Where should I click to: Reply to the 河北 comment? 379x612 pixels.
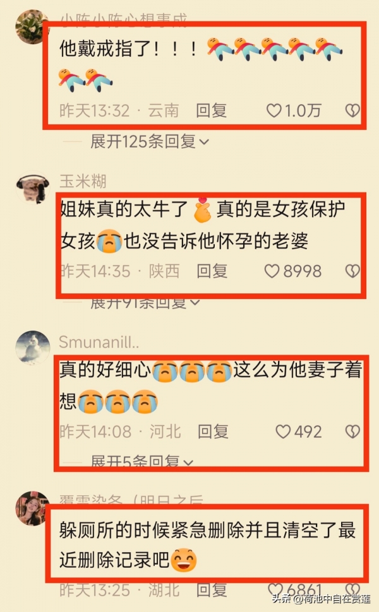213,432
